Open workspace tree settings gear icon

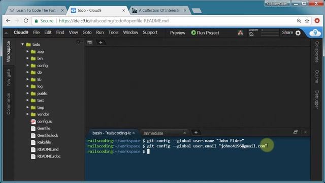79,42
